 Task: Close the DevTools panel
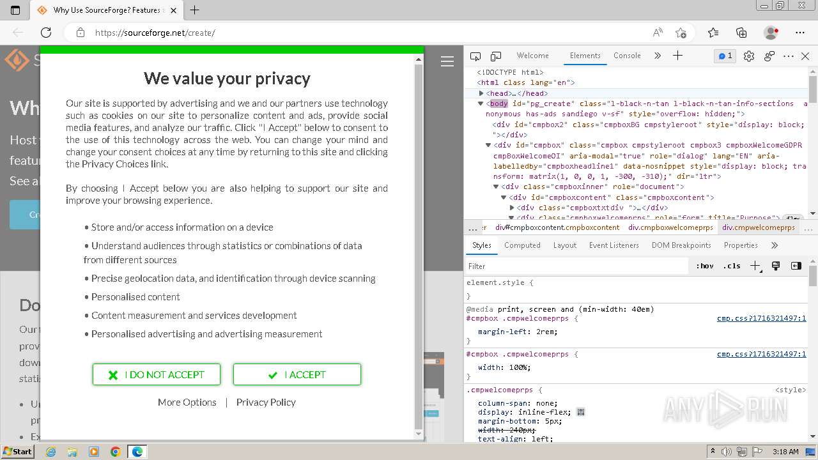pos(805,56)
